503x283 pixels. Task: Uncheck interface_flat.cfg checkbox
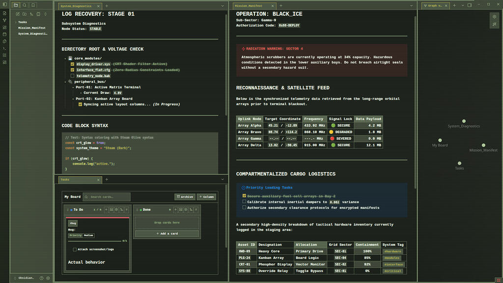pos(73,70)
